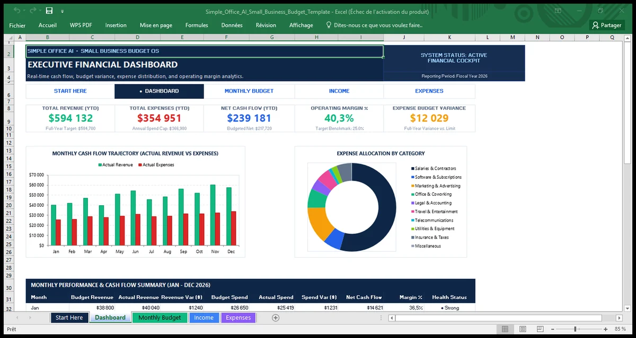
Task: Click the Partager share button
Action: 607,25
